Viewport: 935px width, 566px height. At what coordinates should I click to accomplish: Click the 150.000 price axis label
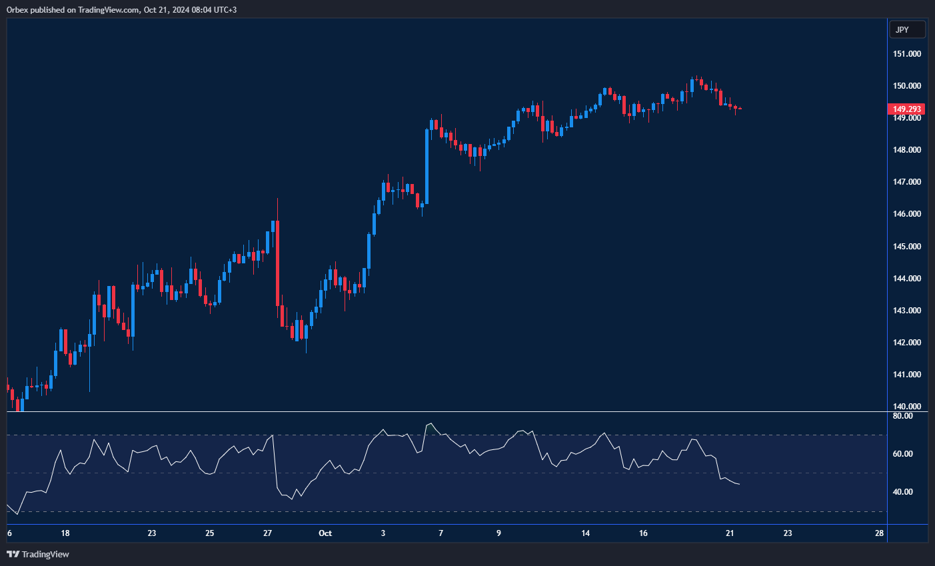tap(907, 86)
